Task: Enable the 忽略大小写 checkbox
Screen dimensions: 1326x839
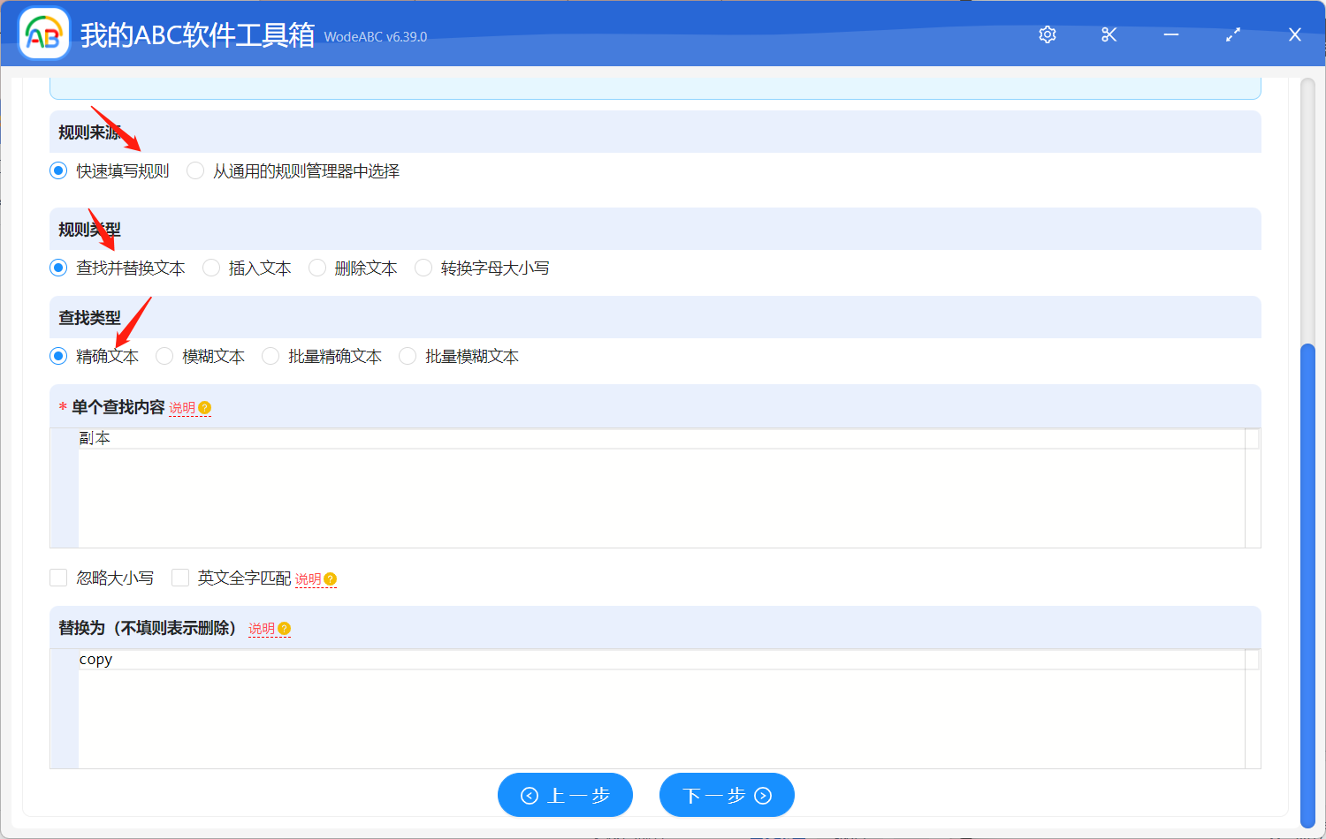Action: point(58,578)
